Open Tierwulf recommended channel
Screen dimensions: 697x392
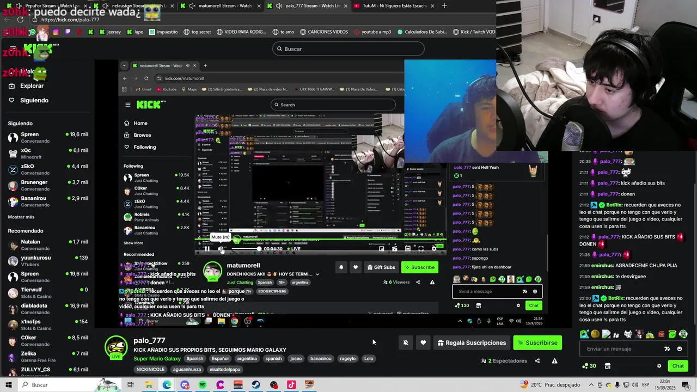(47, 293)
